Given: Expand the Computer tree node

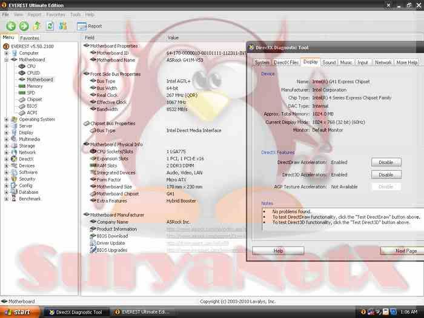Looking at the screenshot, I should pyautogui.click(x=6, y=53).
